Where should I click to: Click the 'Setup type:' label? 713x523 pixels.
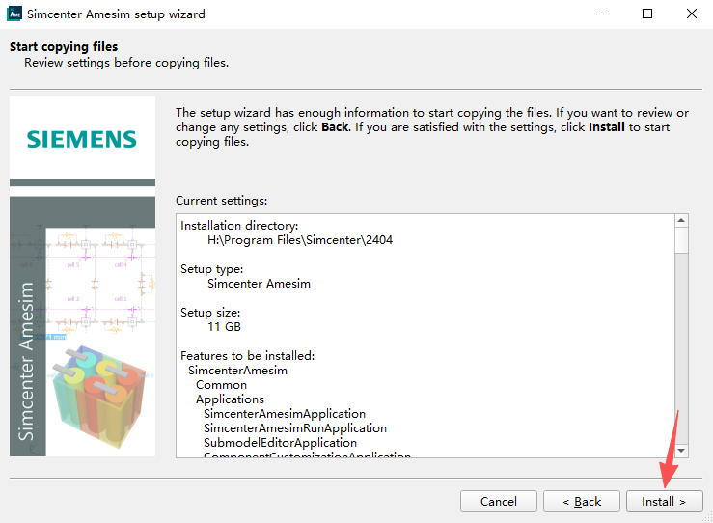(x=212, y=269)
